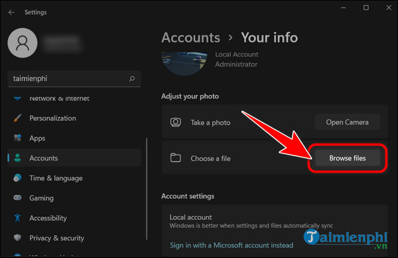Click the Open Camera button

click(347, 122)
